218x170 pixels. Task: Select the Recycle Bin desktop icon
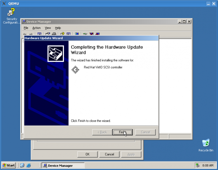pos(206,143)
